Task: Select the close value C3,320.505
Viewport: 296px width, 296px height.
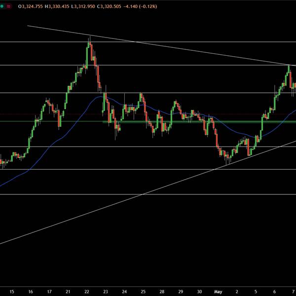Action: (x=109, y=6)
